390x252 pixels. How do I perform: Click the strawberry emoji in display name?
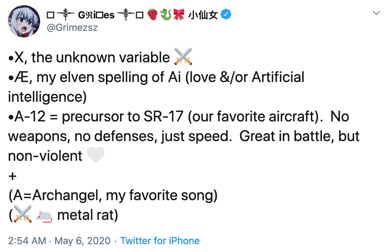pyautogui.click(x=153, y=14)
